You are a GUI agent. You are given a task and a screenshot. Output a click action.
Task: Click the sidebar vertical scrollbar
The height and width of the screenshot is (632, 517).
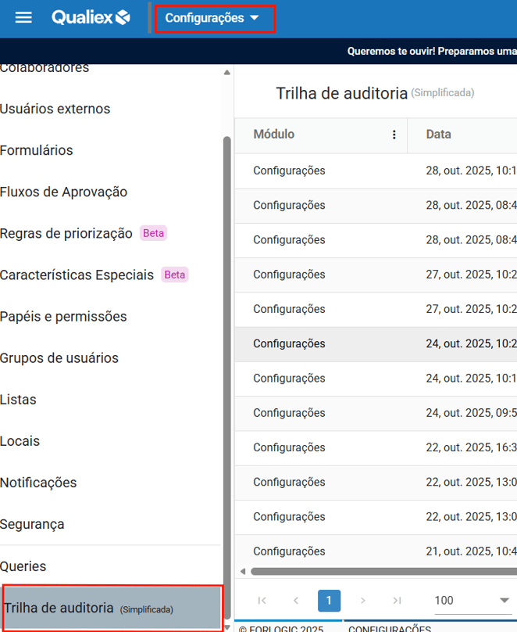point(227,352)
